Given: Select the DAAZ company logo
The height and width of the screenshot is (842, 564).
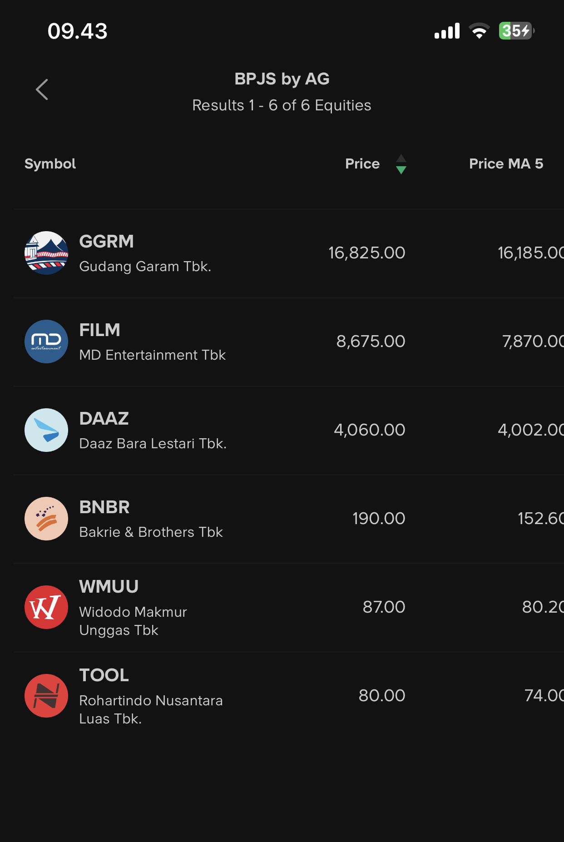Looking at the screenshot, I should [46, 430].
